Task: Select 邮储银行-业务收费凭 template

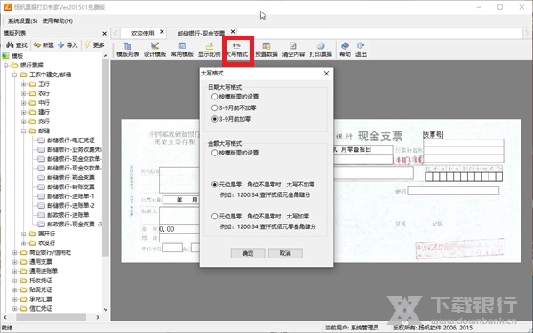Action: 74,149
